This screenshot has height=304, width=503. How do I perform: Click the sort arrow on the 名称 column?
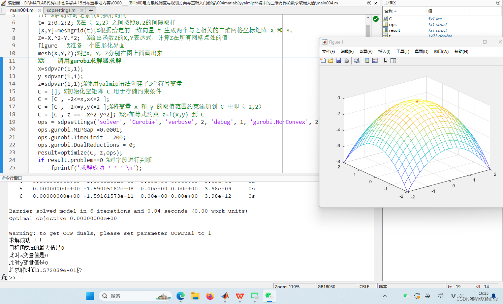click(395, 11)
